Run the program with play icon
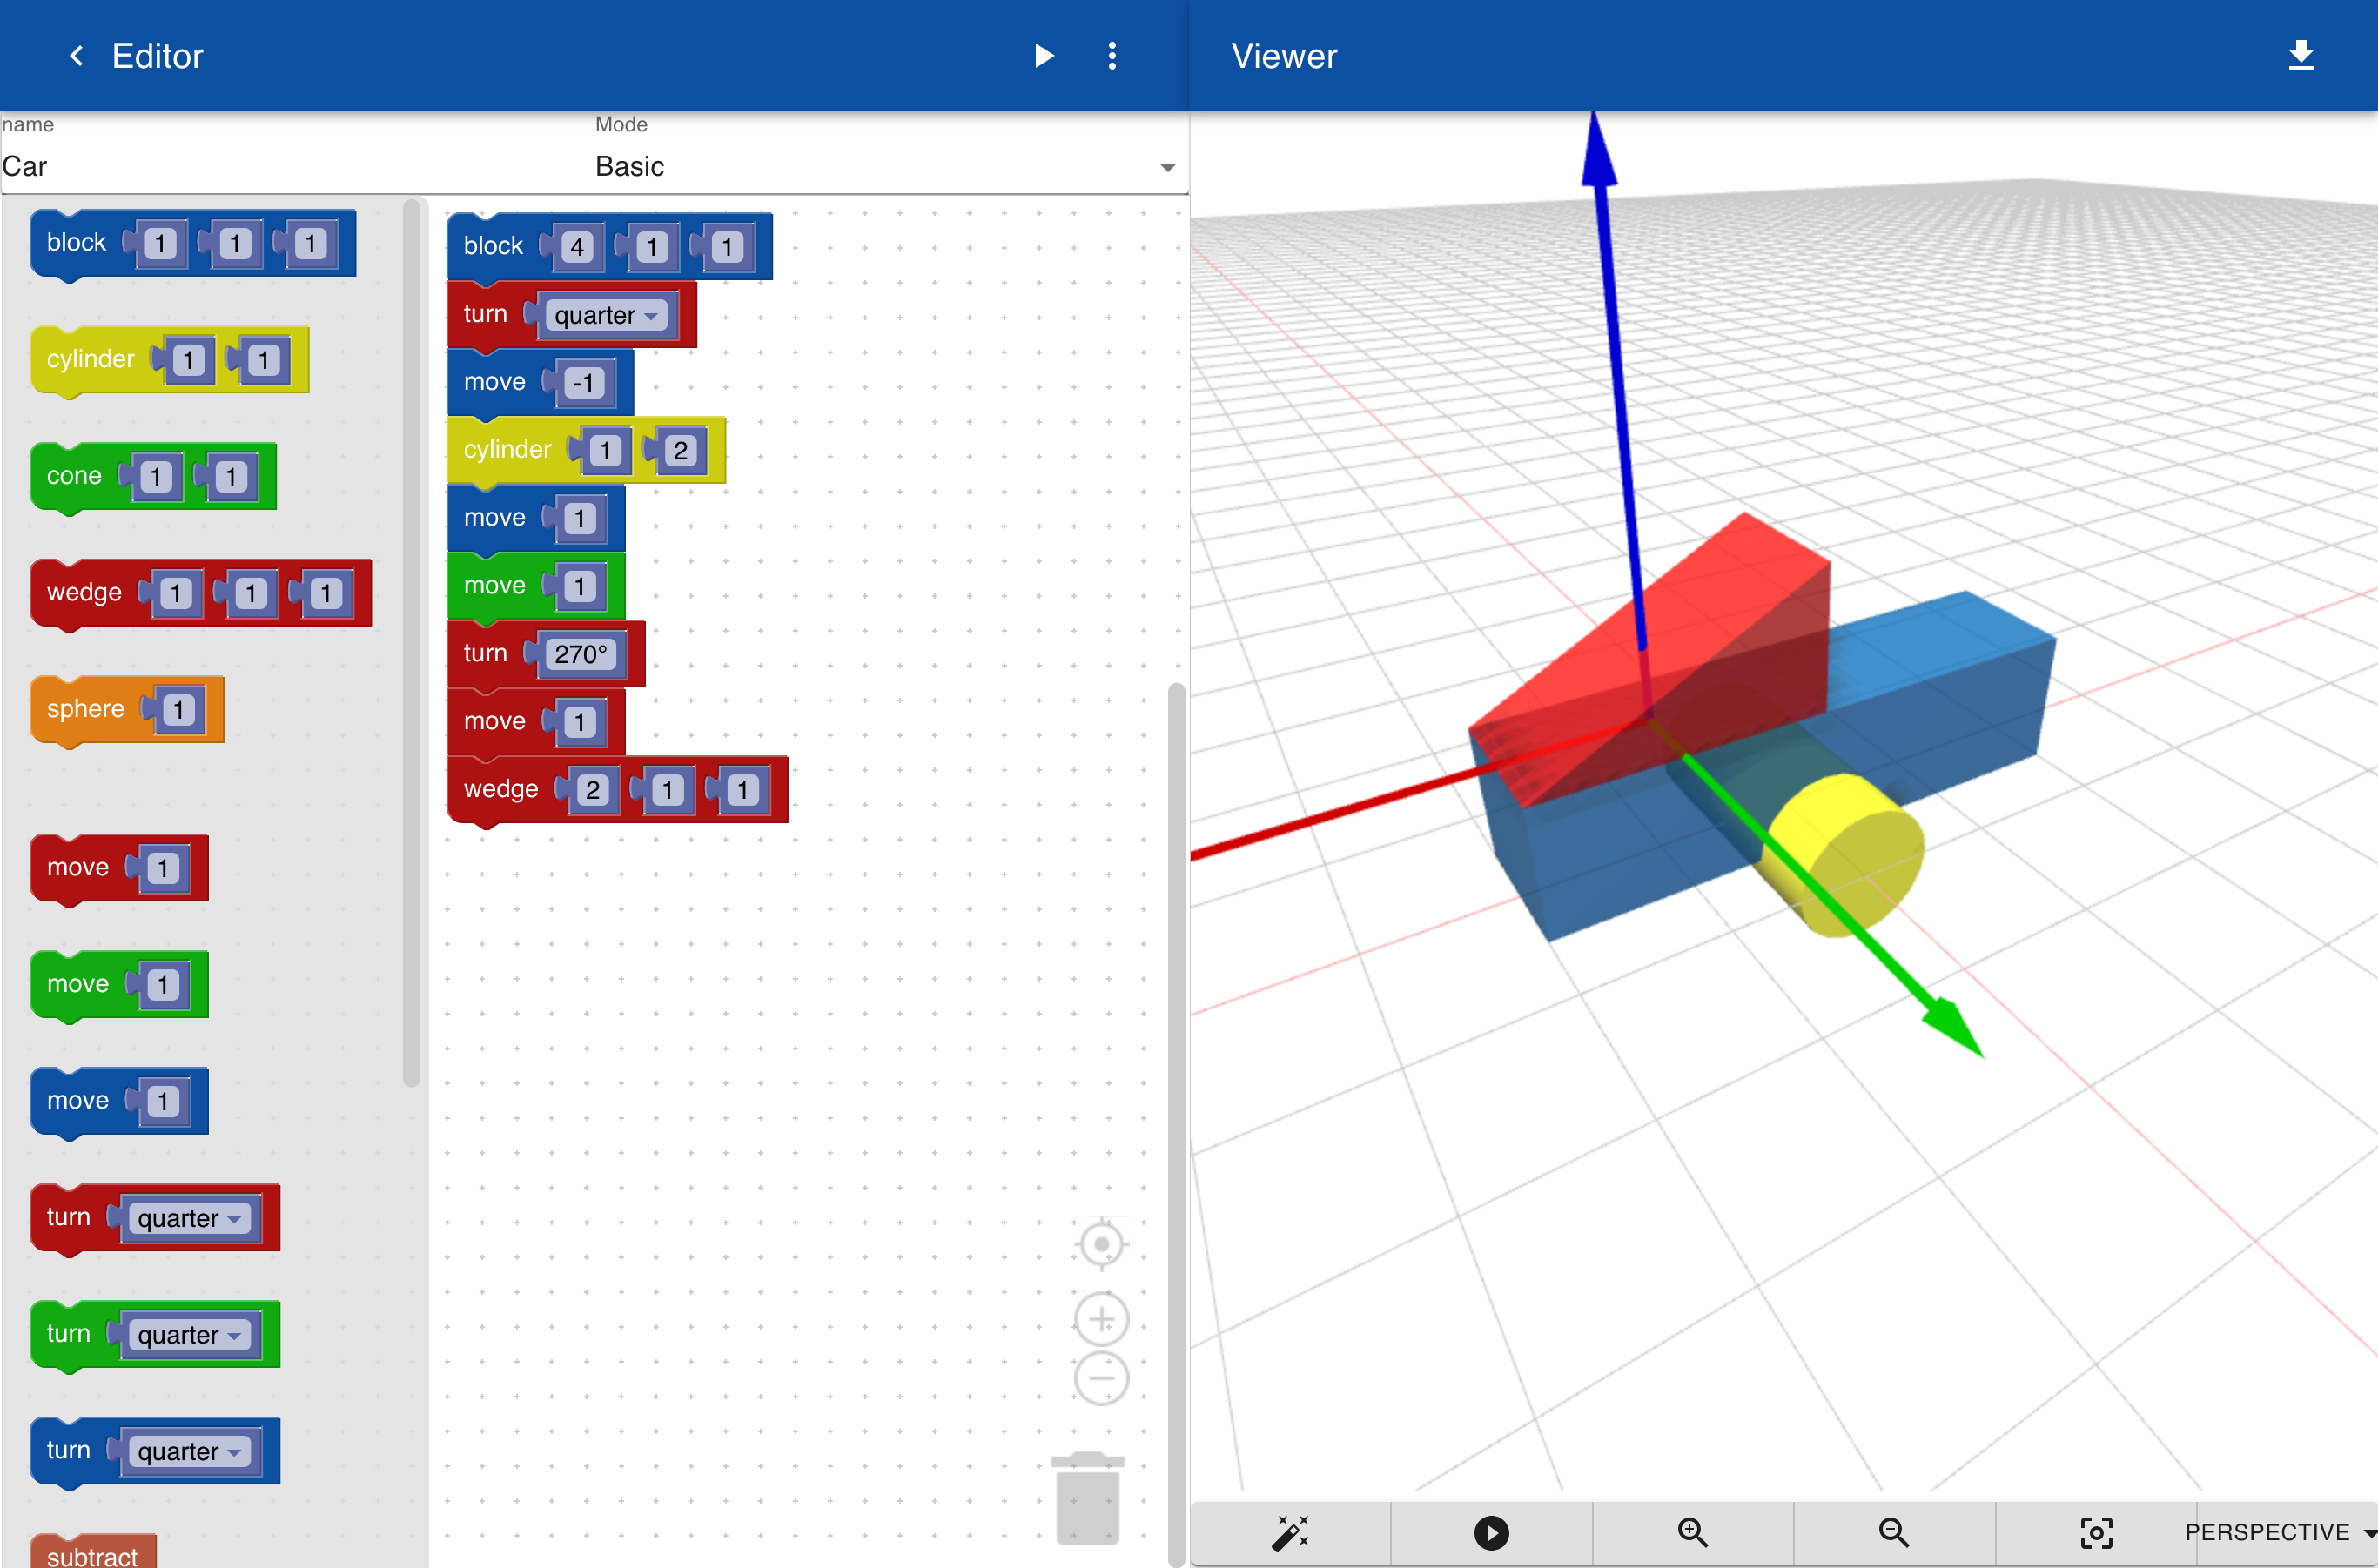This screenshot has width=2378, height=1568. (x=1044, y=56)
